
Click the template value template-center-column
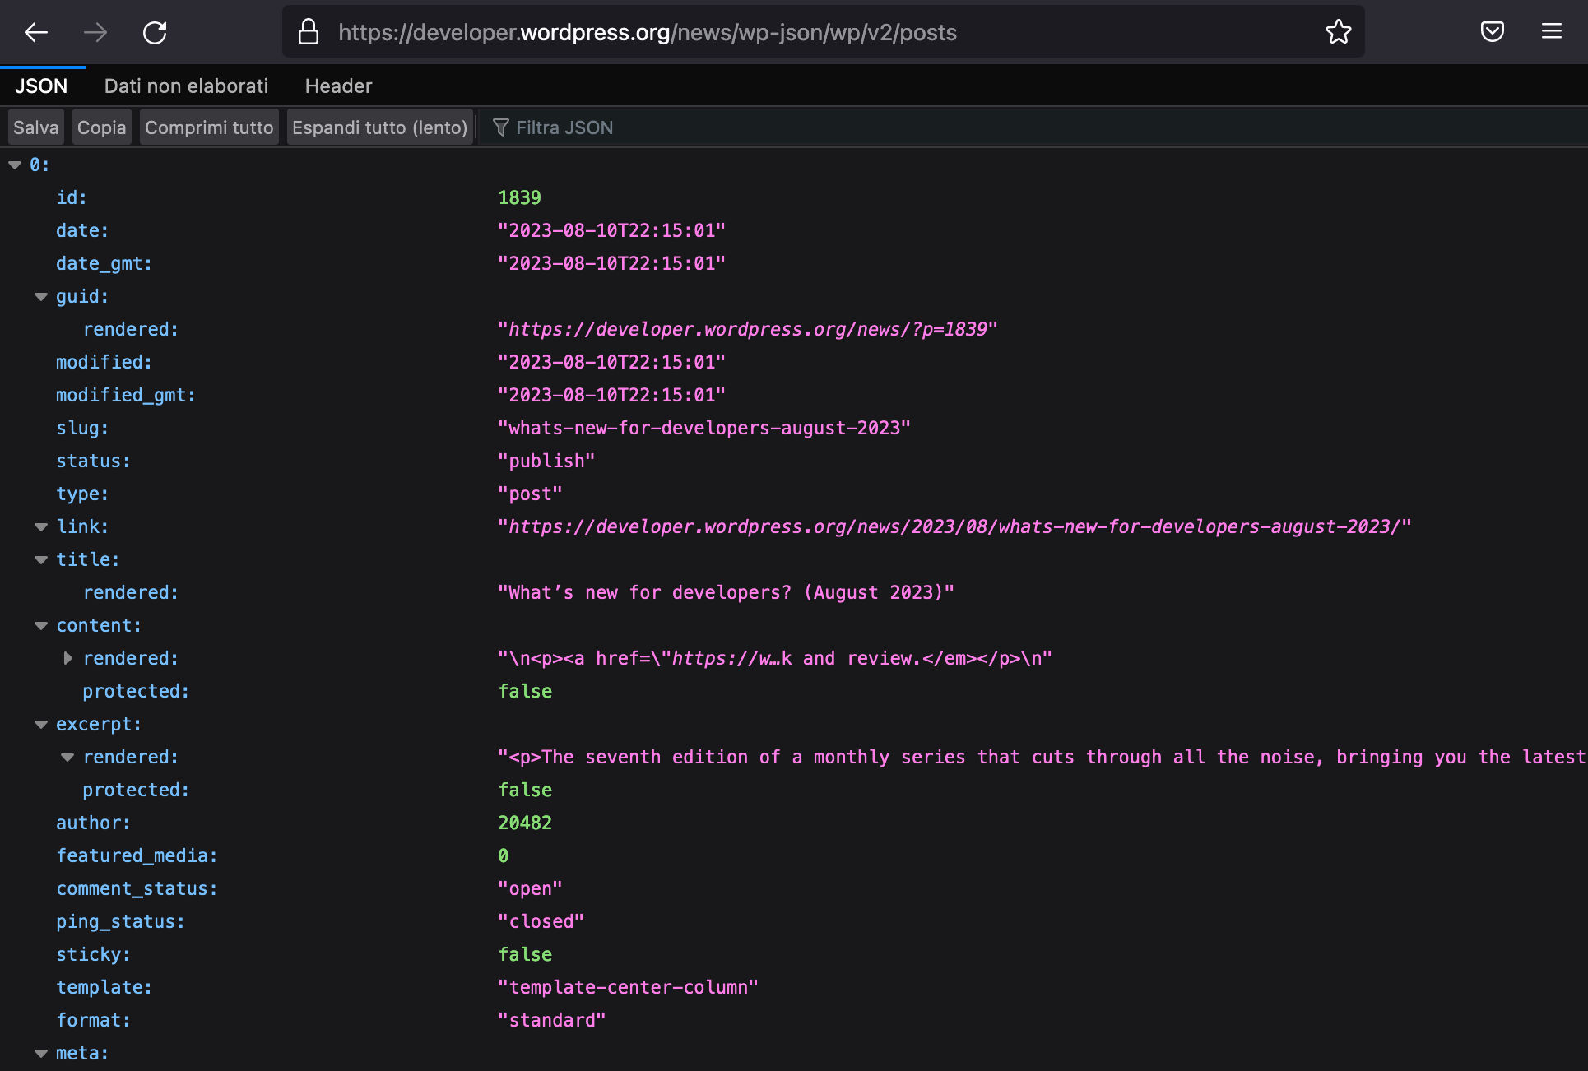click(628, 987)
